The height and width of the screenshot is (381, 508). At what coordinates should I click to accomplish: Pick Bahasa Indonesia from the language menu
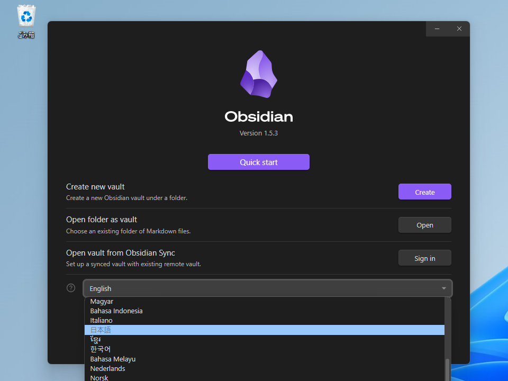tap(116, 311)
